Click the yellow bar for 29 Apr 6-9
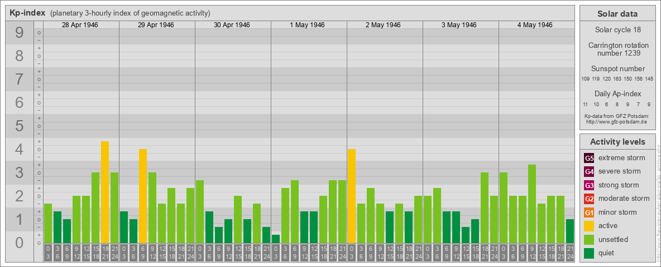This screenshot has height=267, width=661. coord(143,196)
